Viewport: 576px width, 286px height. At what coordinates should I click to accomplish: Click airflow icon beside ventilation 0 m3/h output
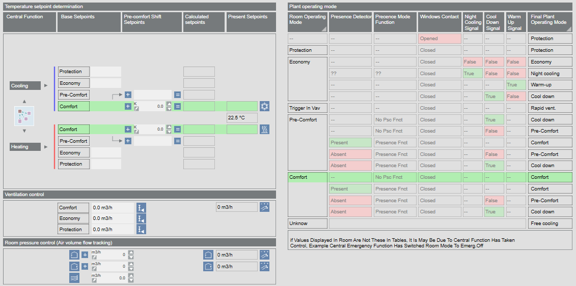click(x=264, y=207)
